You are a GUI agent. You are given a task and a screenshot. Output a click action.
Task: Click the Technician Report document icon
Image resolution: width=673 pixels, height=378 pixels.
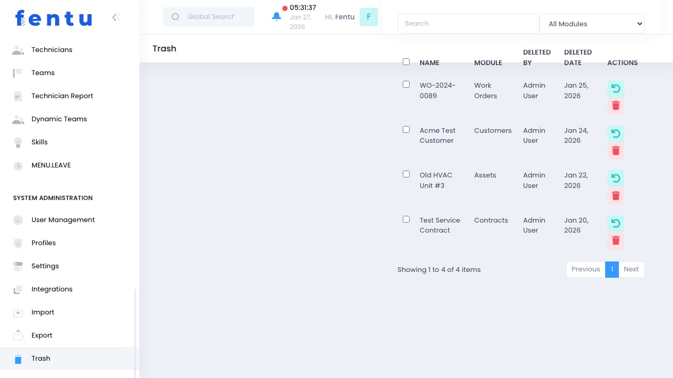pyautogui.click(x=18, y=96)
